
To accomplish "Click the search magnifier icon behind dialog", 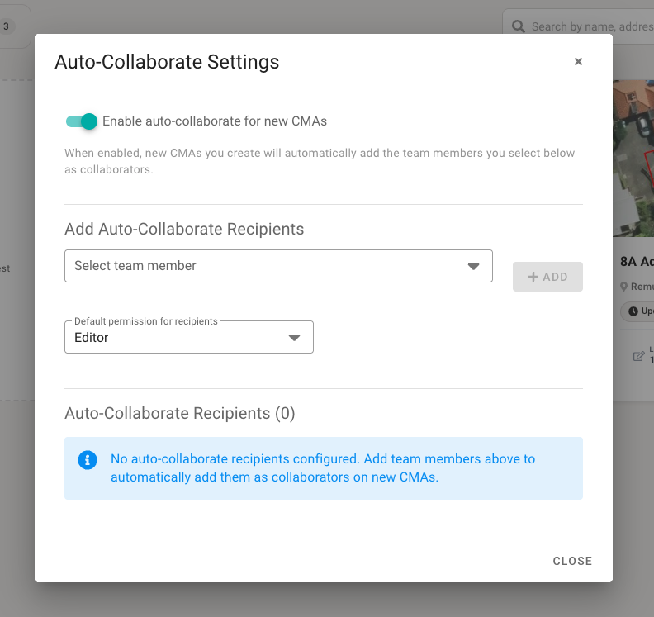I will click(518, 26).
